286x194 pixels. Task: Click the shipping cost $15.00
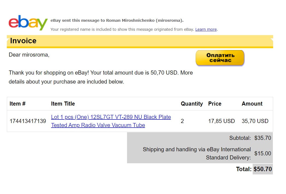click(263, 153)
